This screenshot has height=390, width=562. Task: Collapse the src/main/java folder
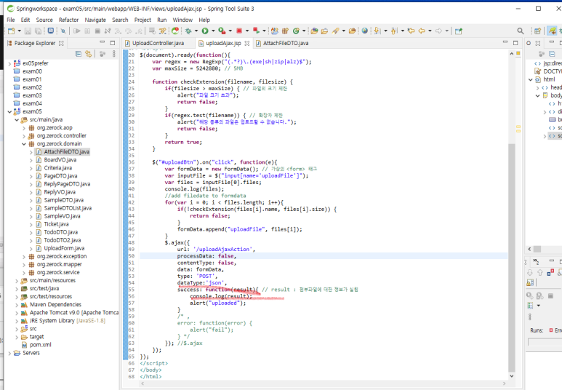point(17,120)
